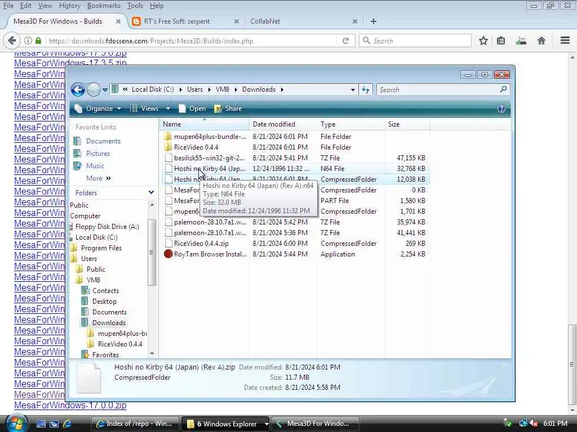The height and width of the screenshot is (432, 577).
Task: Go back in the Explorer window
Action: pos(78,89)
